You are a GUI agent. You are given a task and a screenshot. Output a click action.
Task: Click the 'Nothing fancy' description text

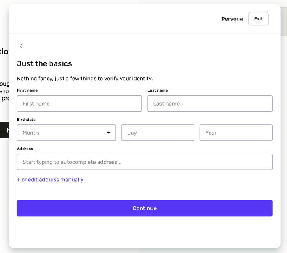coord(84,78)
